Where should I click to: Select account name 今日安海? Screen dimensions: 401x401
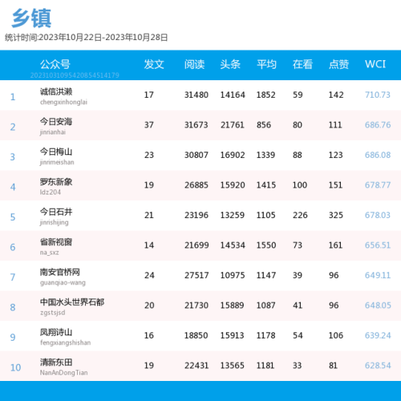coord(56,122)
